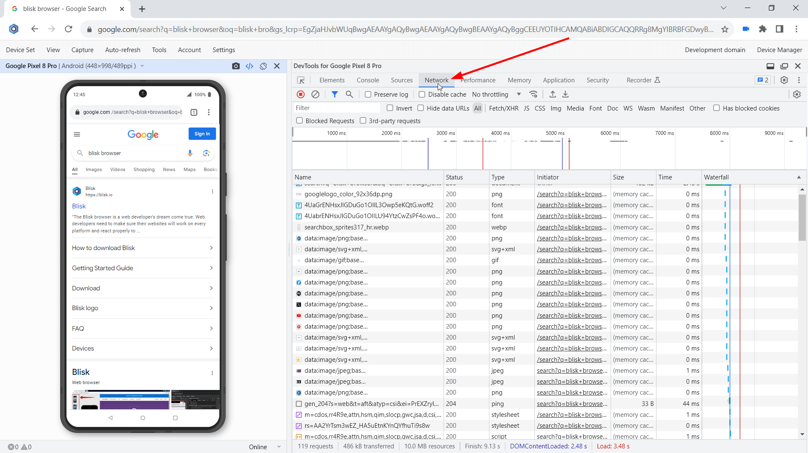
Task: Open network conditions wifi icon
Action: point(534,95)
